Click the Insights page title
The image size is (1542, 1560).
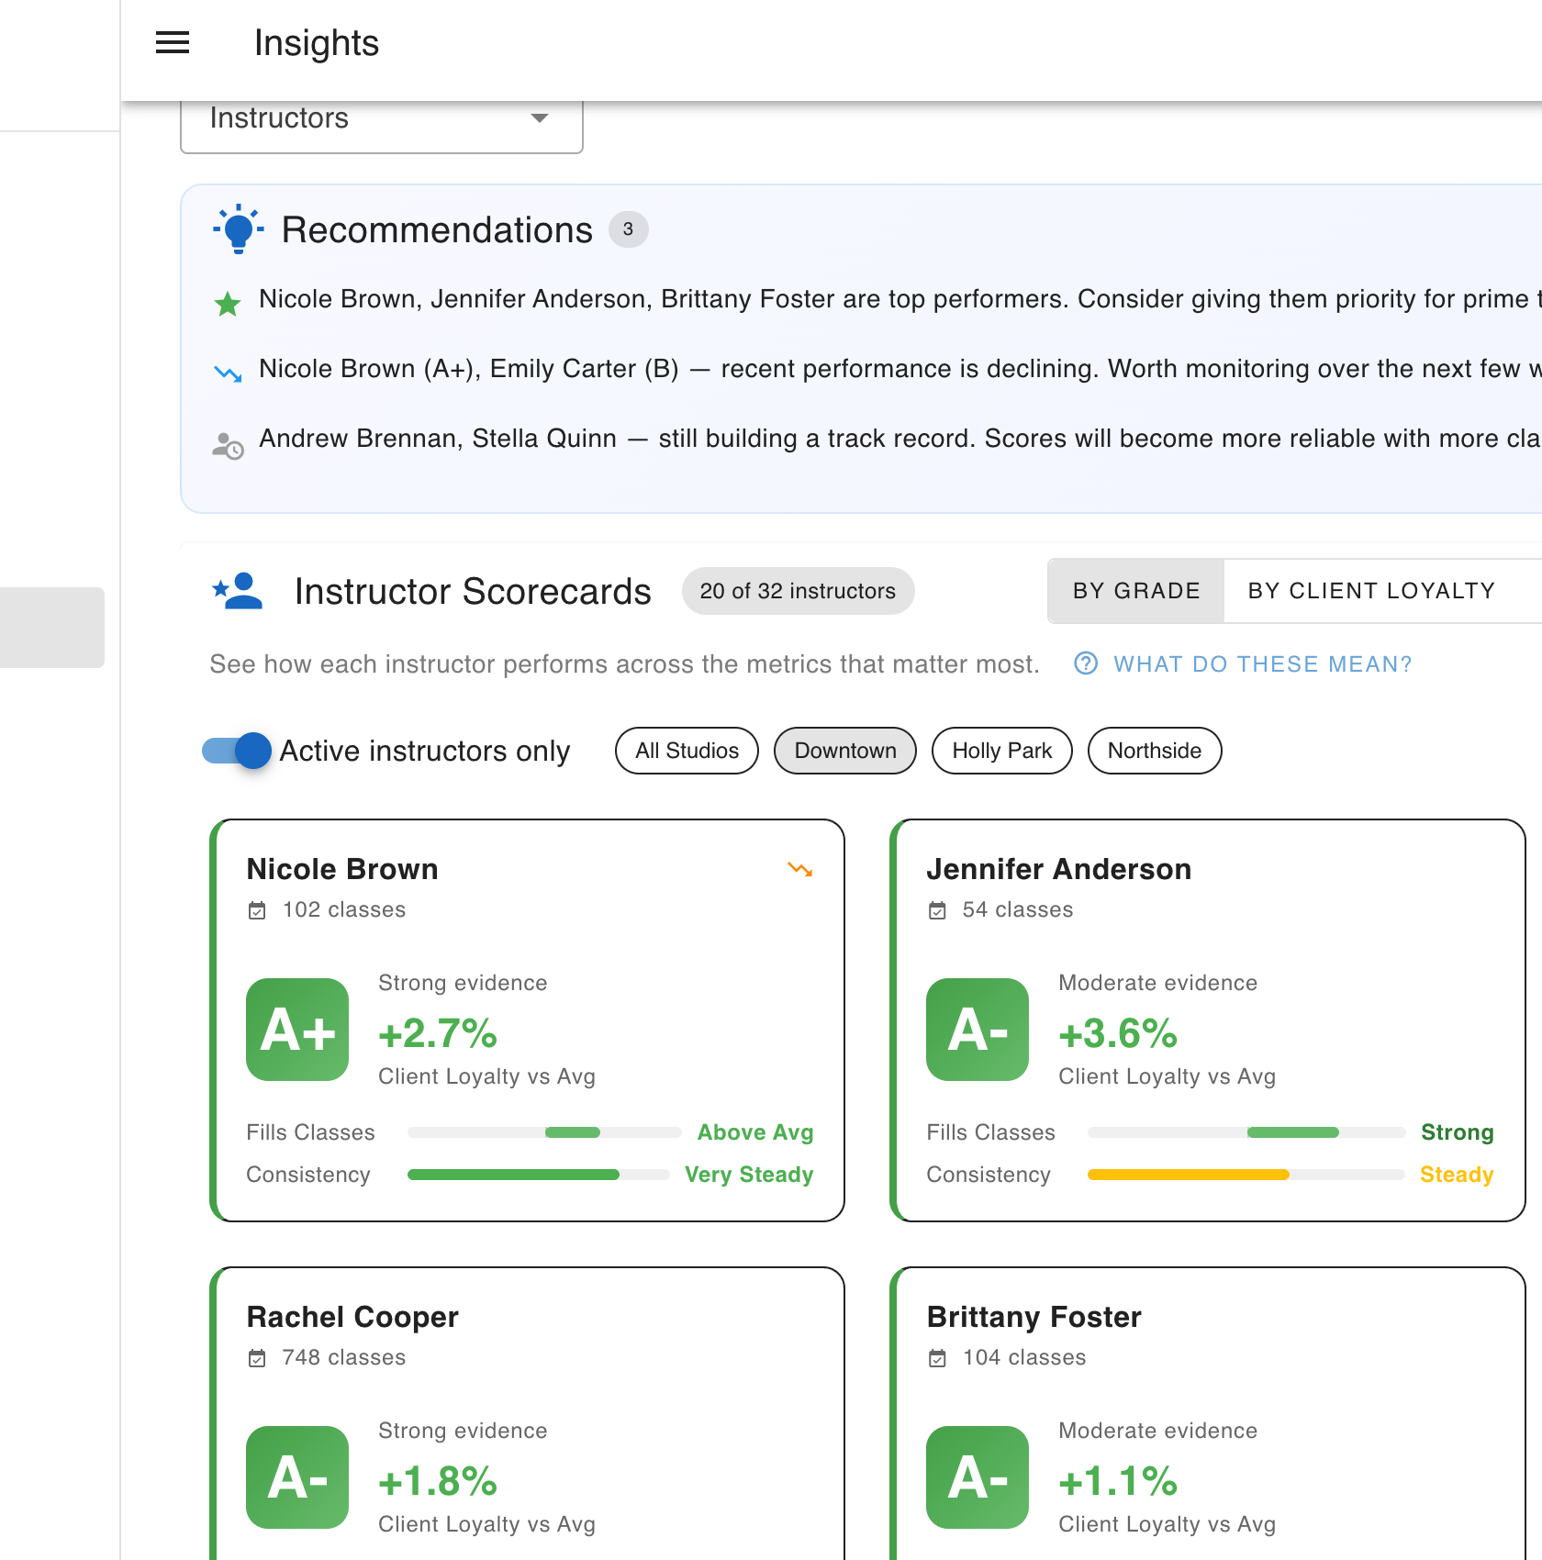[317, 43]
